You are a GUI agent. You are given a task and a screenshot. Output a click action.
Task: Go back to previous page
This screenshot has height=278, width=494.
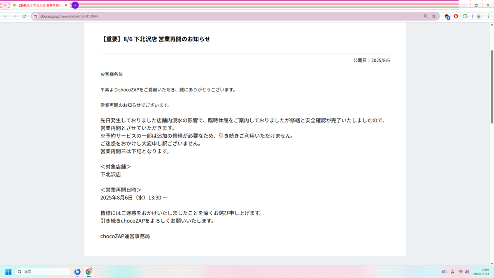6,16
